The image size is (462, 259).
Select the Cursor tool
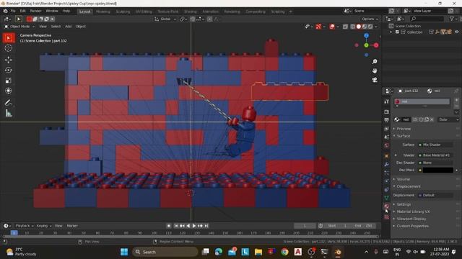click(8, 48)
